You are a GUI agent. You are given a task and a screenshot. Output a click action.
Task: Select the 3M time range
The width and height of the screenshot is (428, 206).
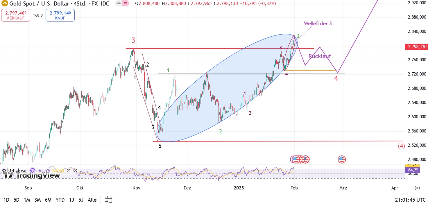(37, 200)
